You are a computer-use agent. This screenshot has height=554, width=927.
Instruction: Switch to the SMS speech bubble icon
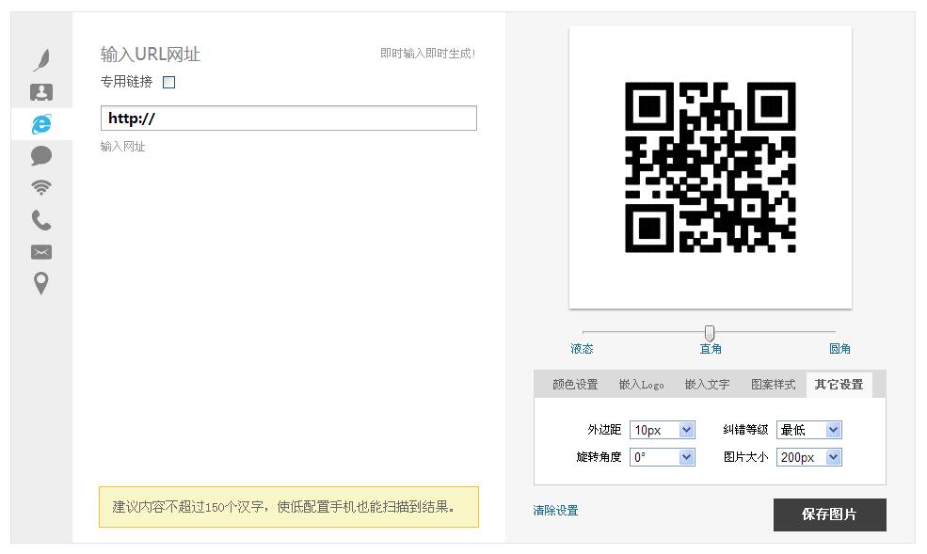click(x=41, y=156)
